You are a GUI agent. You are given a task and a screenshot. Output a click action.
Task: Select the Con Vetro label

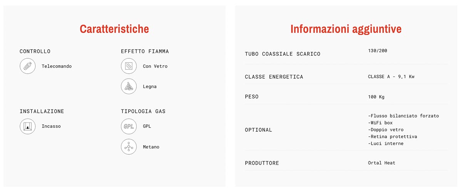pos(155,66)
